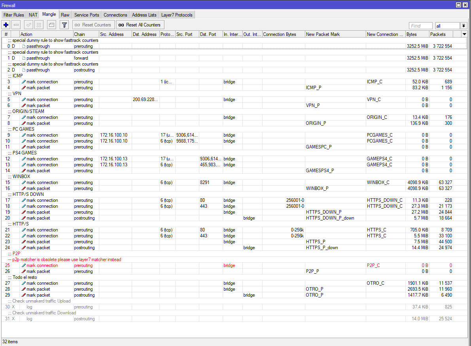Enable the selected rule via the checkmark icon
This screenshot has height=346, width=471.
tap(28, 24)
